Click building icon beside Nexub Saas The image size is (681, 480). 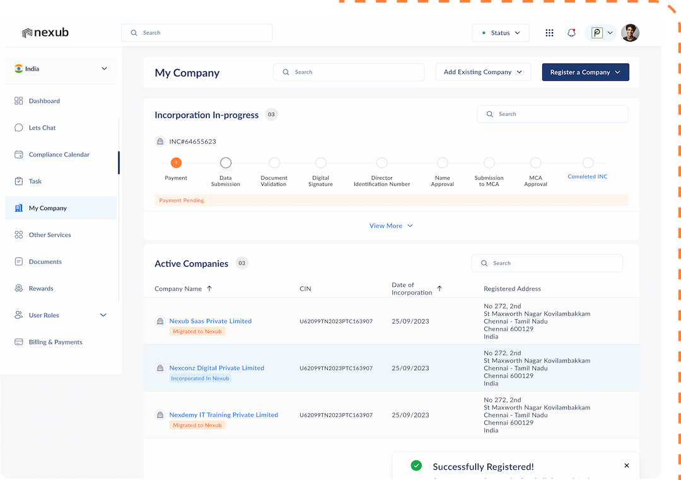[x=160, y=321]
